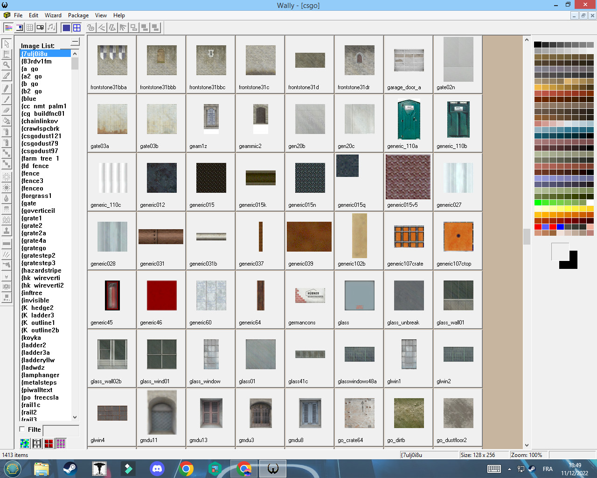
Task: Pick the black swatch at the palette's top-left
Action: click(538, 45)
